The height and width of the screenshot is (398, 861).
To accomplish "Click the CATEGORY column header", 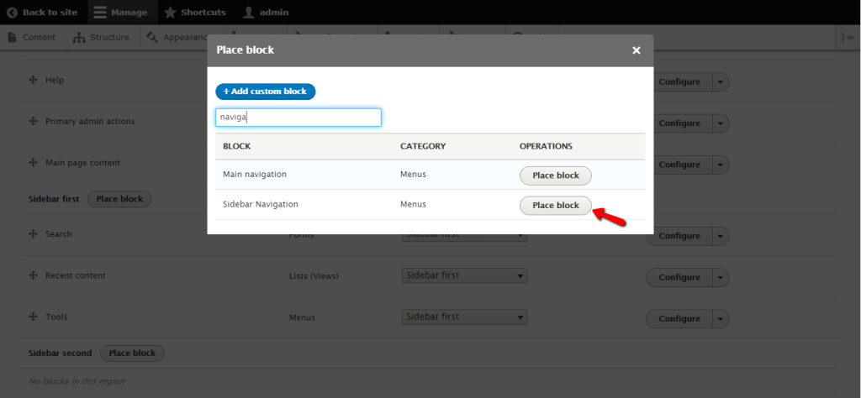I will pos(423,146).
